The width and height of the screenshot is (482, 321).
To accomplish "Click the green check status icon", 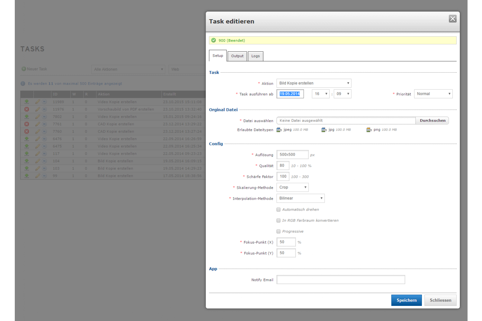I will coord(214,40).
